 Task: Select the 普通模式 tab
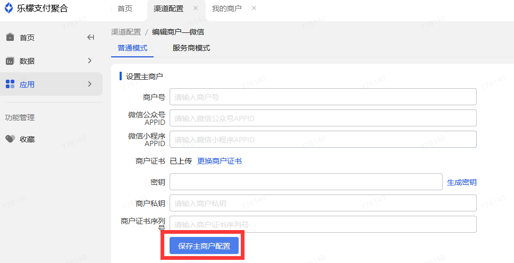[x=132, y=48]
